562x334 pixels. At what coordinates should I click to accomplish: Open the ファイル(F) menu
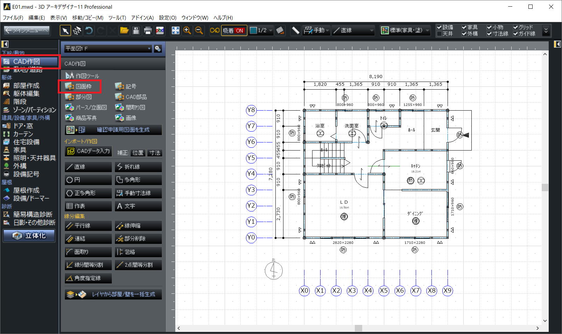tap(13, 18)
